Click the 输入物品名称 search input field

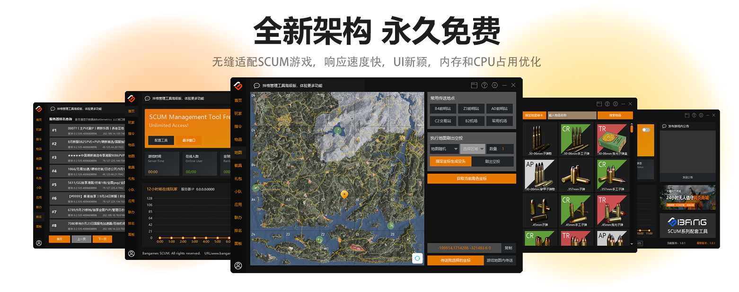pyautogui.click(x=572, y=115)
